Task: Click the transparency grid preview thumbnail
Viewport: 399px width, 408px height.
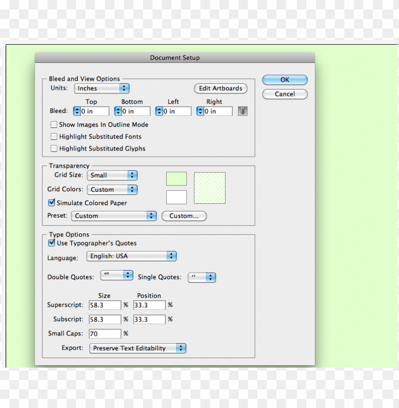Action: pos(209,188)
